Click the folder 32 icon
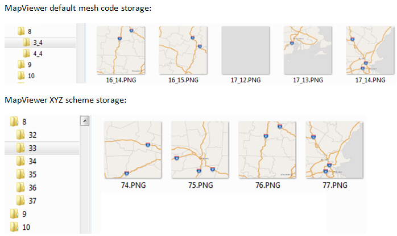Screen dimensions: 397x236 pos(21,135)
